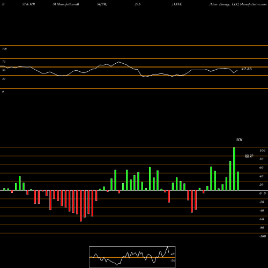Click the 100 level label in the RSI panel
The image size is (268, 268).
click(x=4, y=49)
